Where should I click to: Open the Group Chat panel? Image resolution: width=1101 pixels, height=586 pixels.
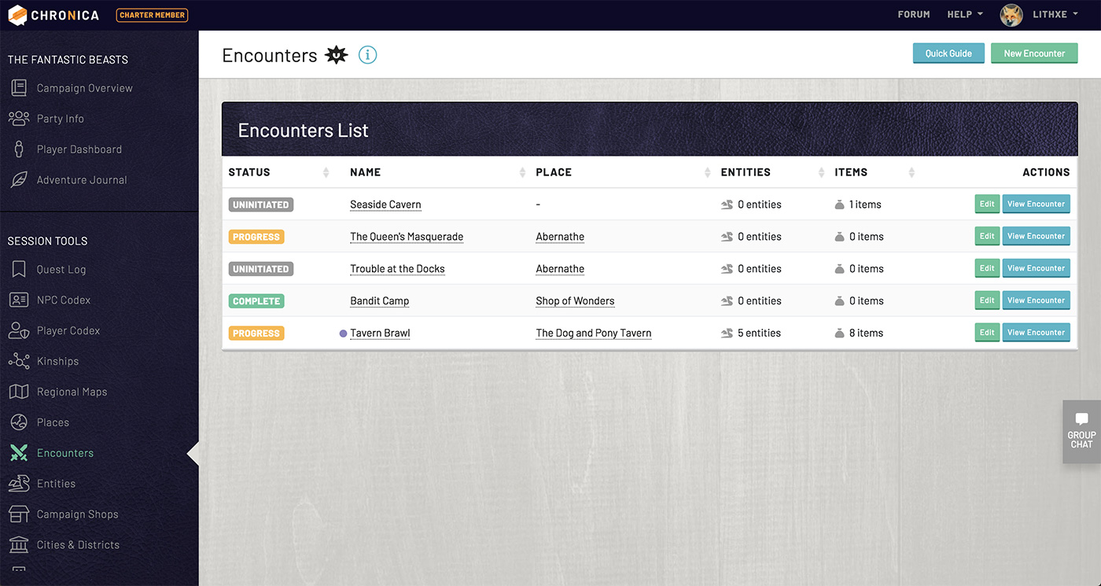1081,432
